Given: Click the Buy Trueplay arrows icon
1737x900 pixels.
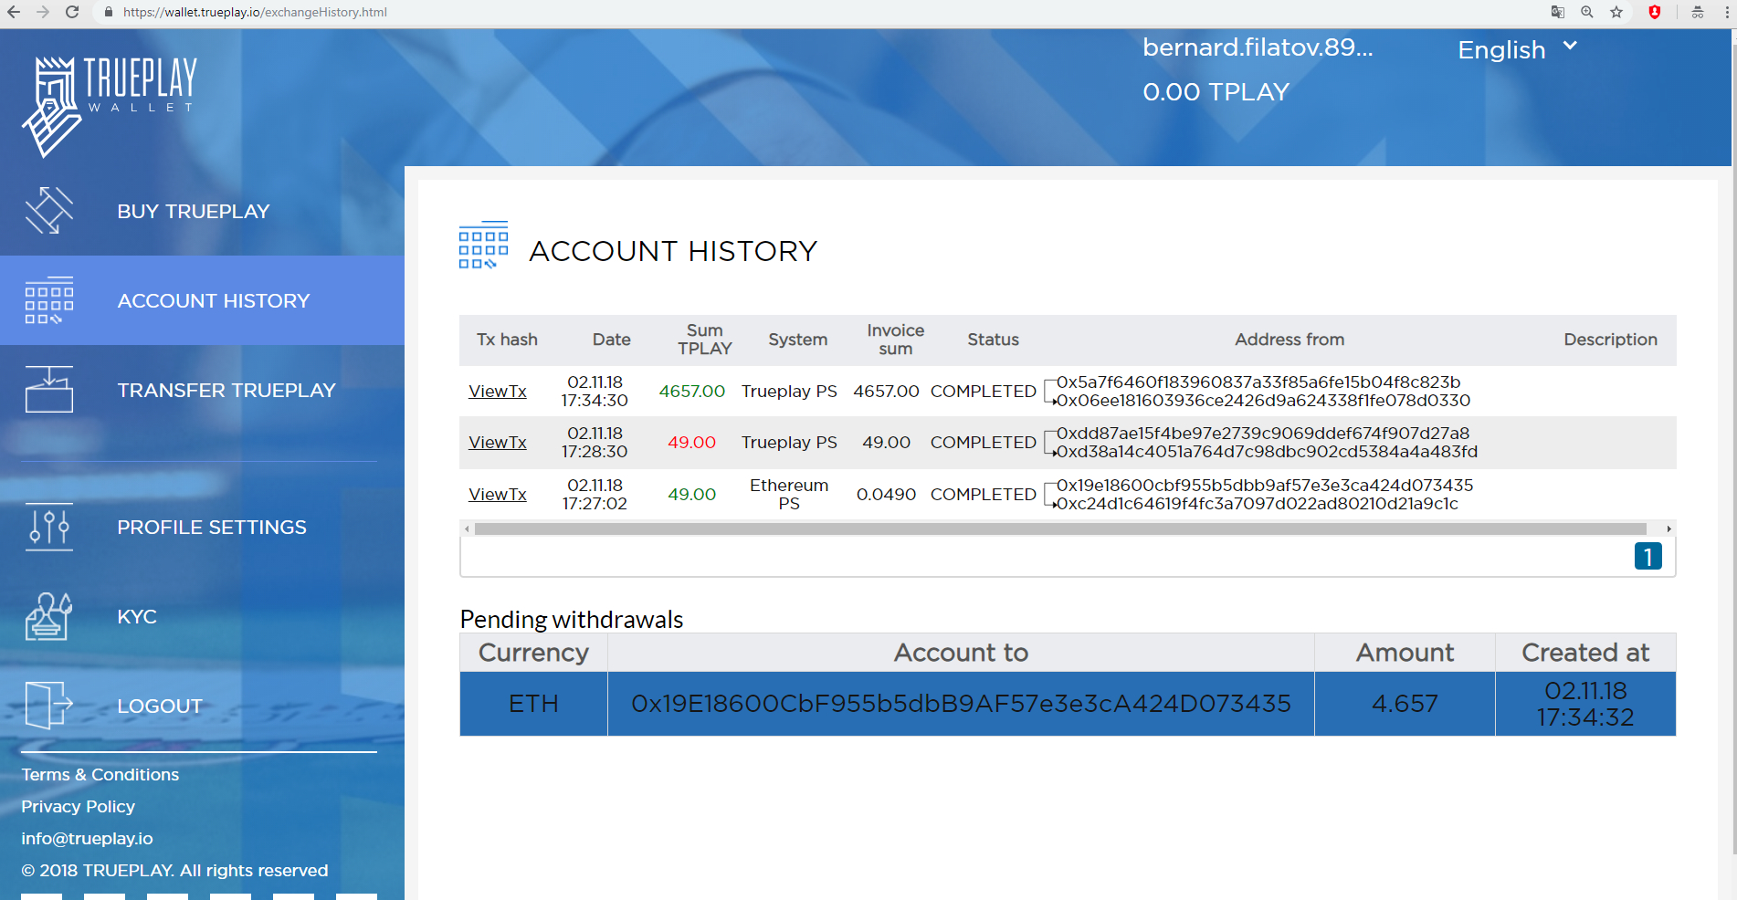Looking at the screenshot, I should 49,211.
